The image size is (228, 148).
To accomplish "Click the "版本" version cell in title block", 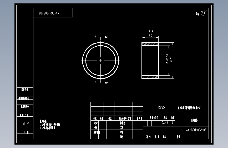I will coord(164,137).
